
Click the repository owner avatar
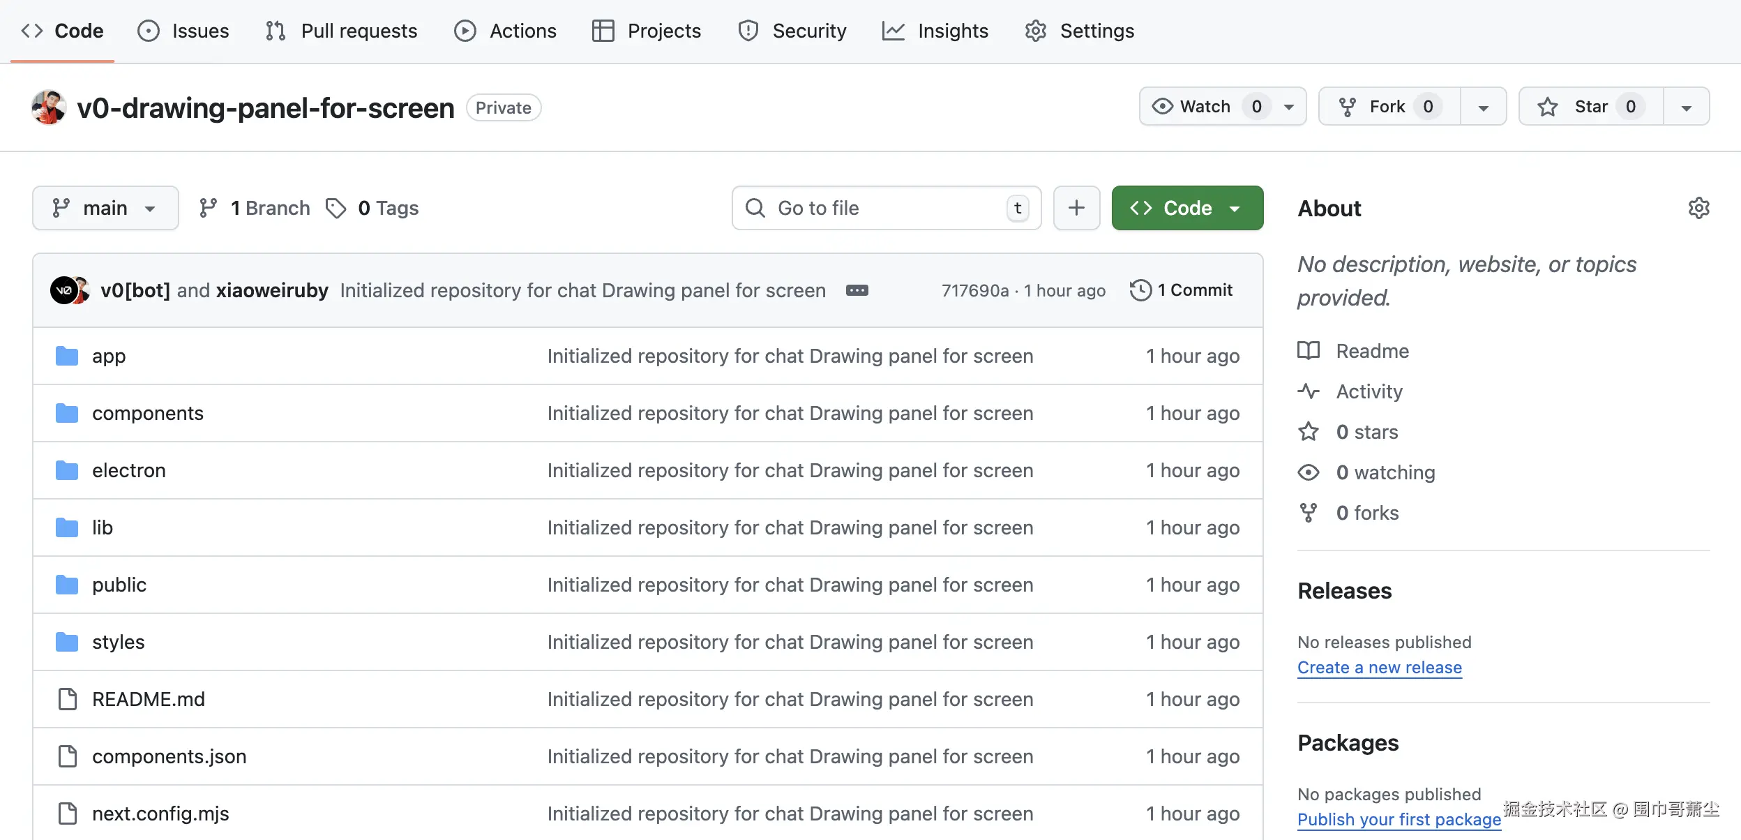(49, 107)
